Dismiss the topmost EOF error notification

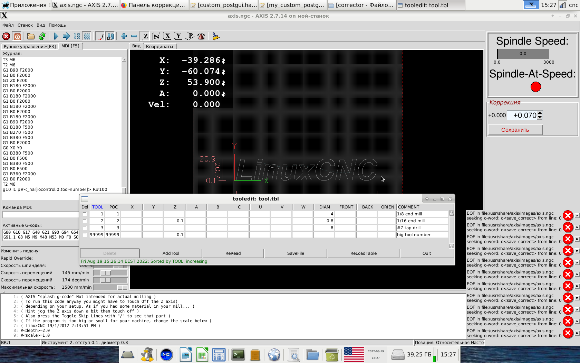(x=577, y=216)
